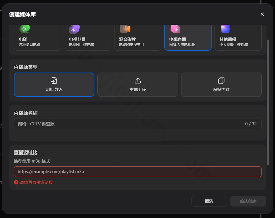
Task: Click the purple TV 电视节目 icon
Action: pyautogui.click(x=74, y=29)
